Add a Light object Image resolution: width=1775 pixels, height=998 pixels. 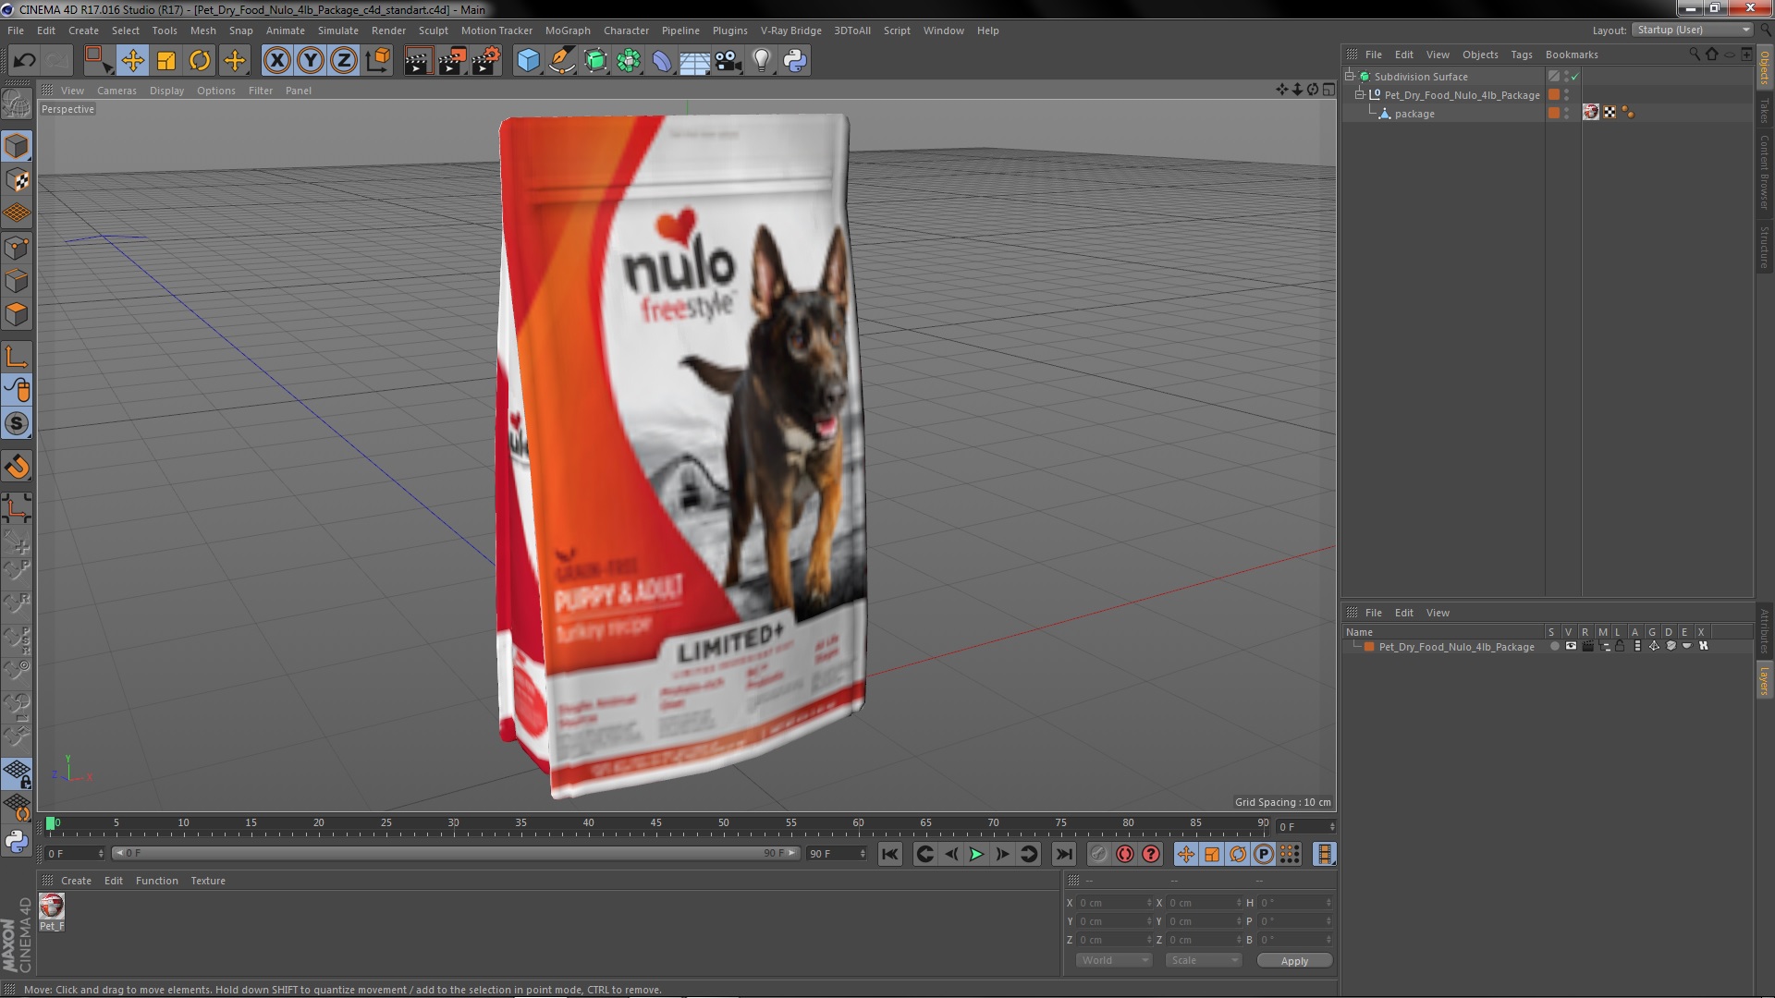coord(762,61)
